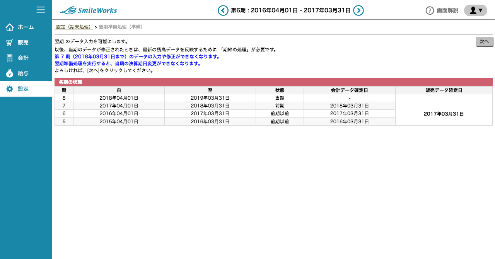Click the 前期 status cell for period 7
Viewport: 495px width, 259px height.
coord(280,106)
